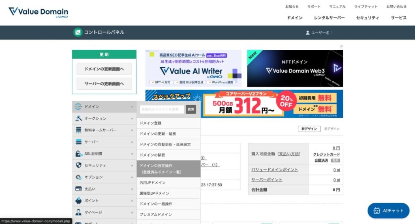Open the AIチャット button
The width and height of the screenshot is (415, 224).
388,211
